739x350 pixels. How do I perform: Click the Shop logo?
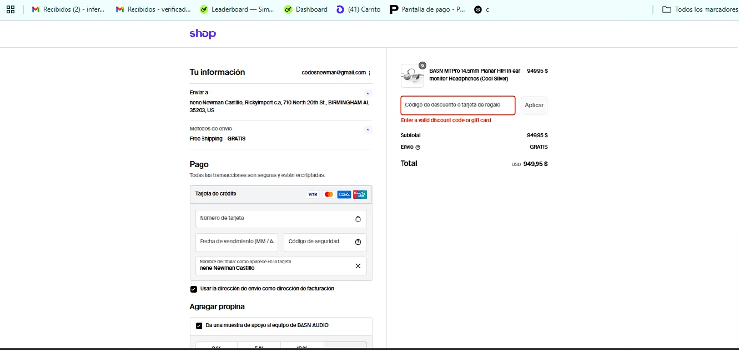[x=202, y=33]
